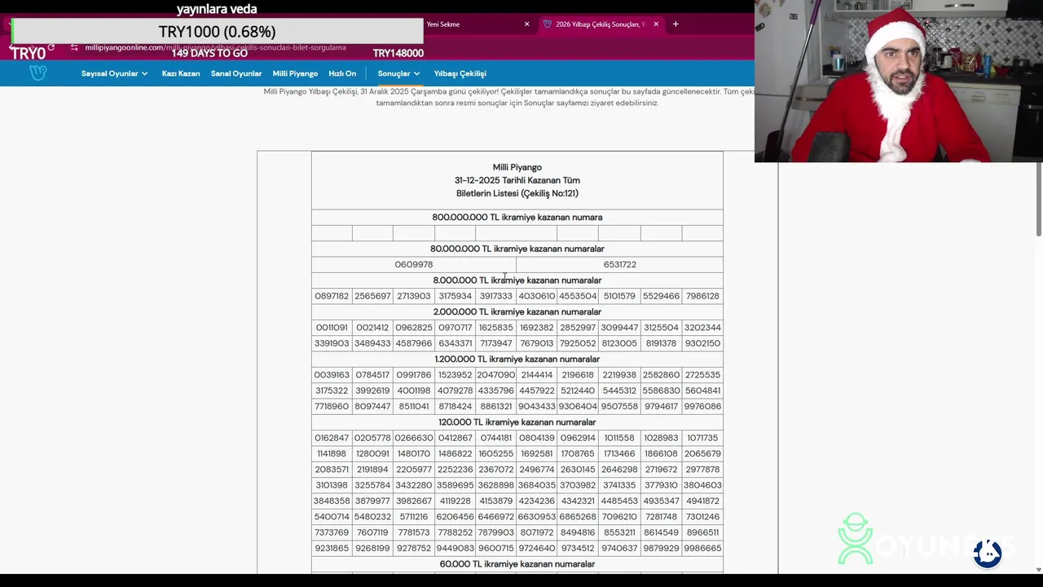Click the 8.000.000 TL ikramiye heading
The width and height of the screenshot is (1043, 587).
pos(517,280)
